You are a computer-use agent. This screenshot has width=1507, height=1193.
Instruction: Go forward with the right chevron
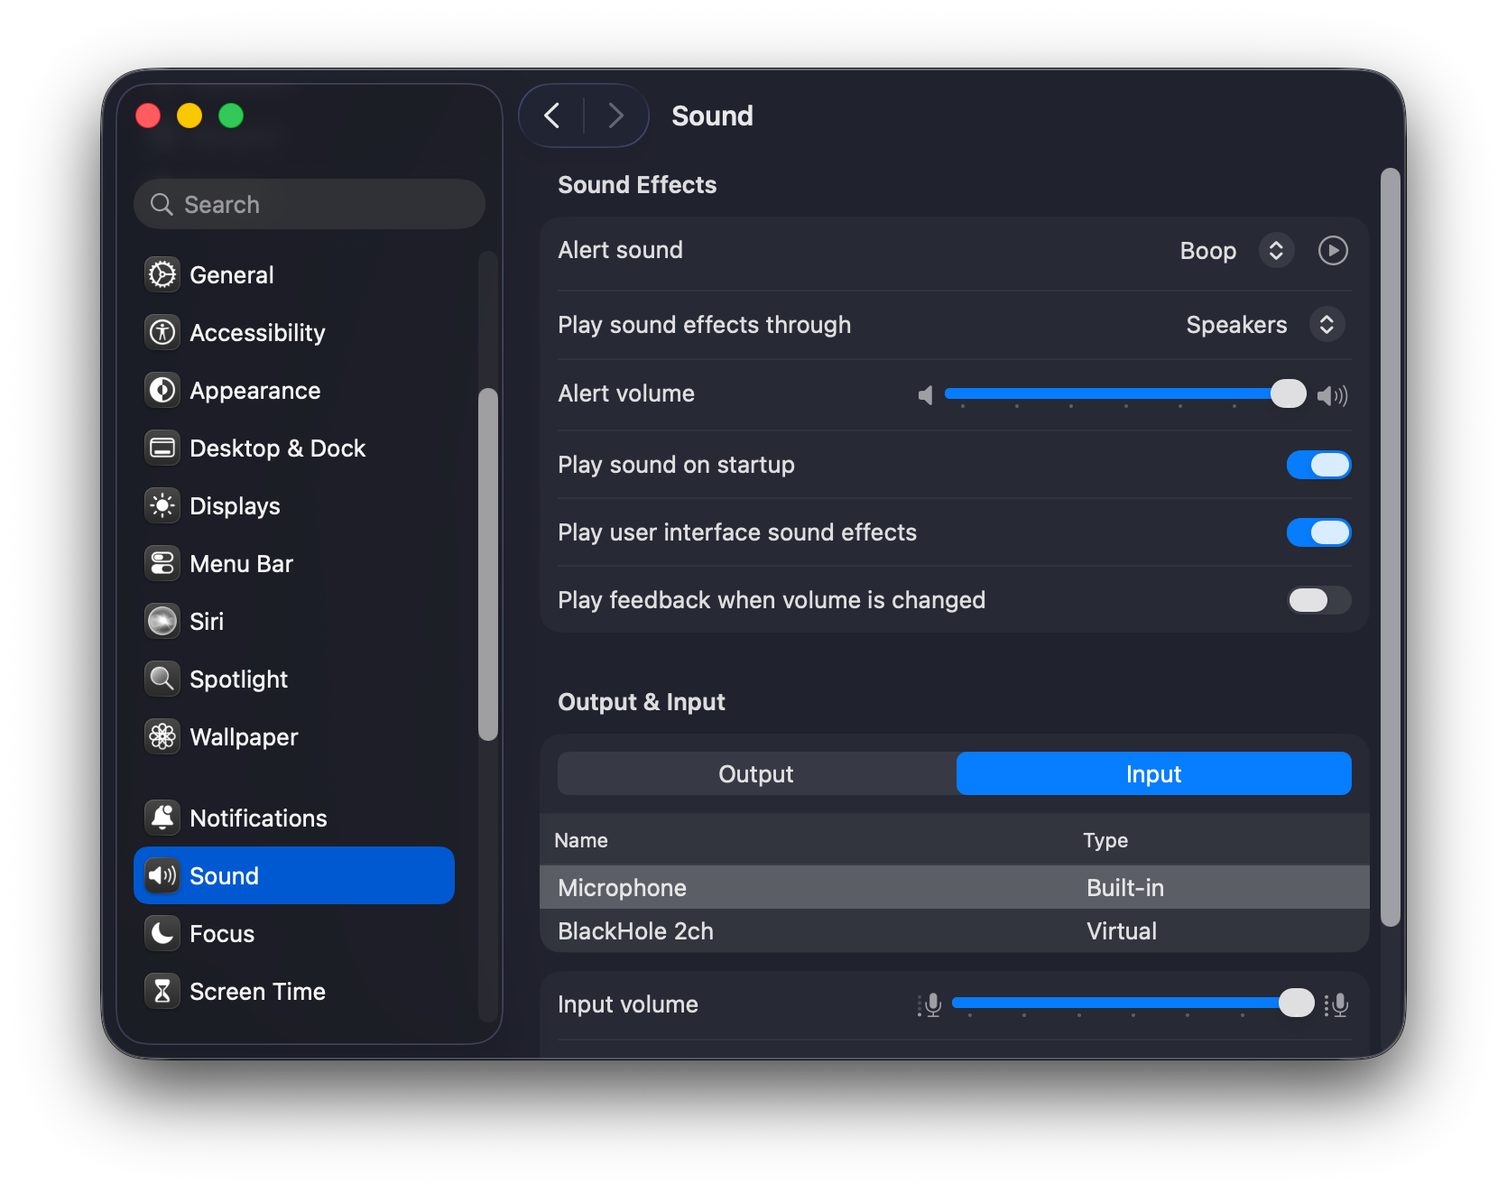(615, 116)
